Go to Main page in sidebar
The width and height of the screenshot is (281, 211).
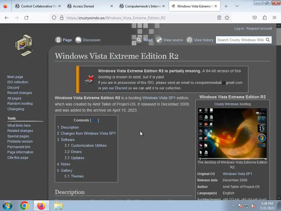point(15,77)
